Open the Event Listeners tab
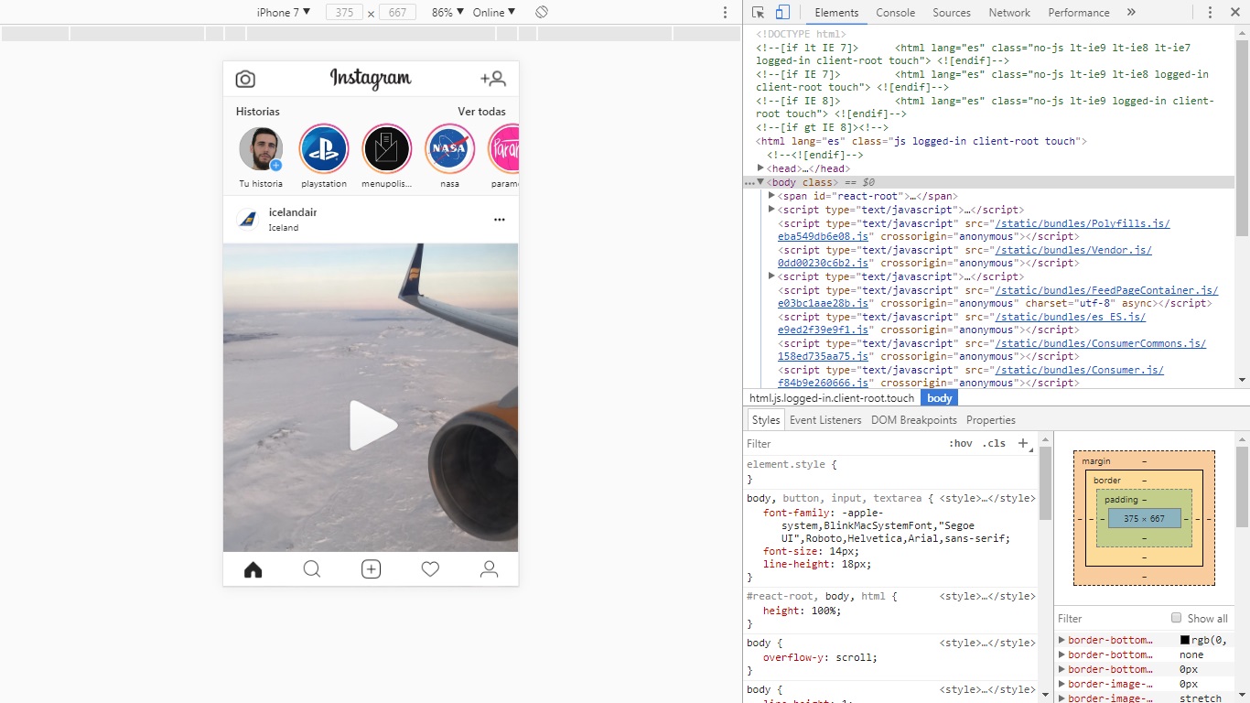Screen dimensions: 1250x703 coord(824,420)
